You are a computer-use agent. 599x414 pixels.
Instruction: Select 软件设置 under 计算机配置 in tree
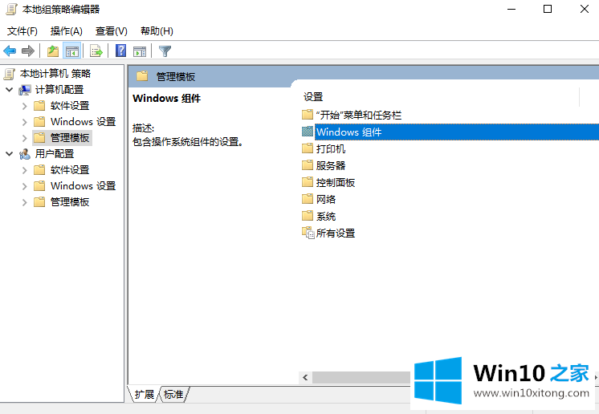pyautogui.click(x=70, y=106)
